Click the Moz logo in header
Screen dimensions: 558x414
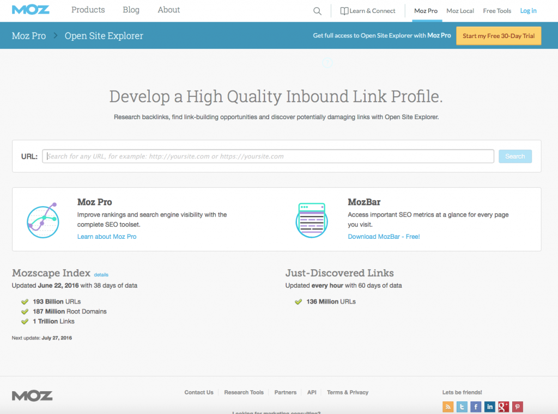[31, 10]
